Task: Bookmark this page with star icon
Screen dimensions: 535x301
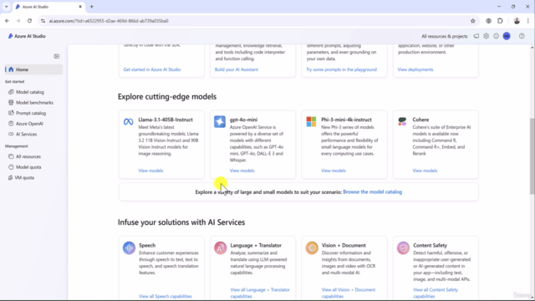Action: point(472,21)
